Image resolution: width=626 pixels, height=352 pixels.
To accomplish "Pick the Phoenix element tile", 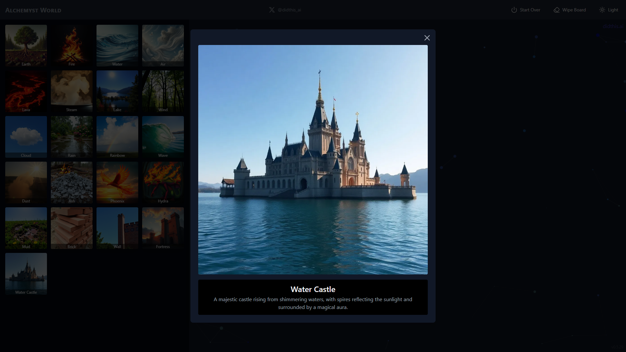I will pos(117,183).
